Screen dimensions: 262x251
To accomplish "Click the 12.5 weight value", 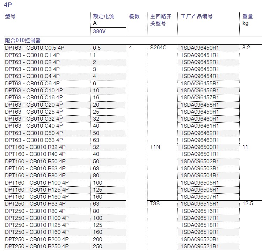I will pyautogui.click(x=248, y=203).
